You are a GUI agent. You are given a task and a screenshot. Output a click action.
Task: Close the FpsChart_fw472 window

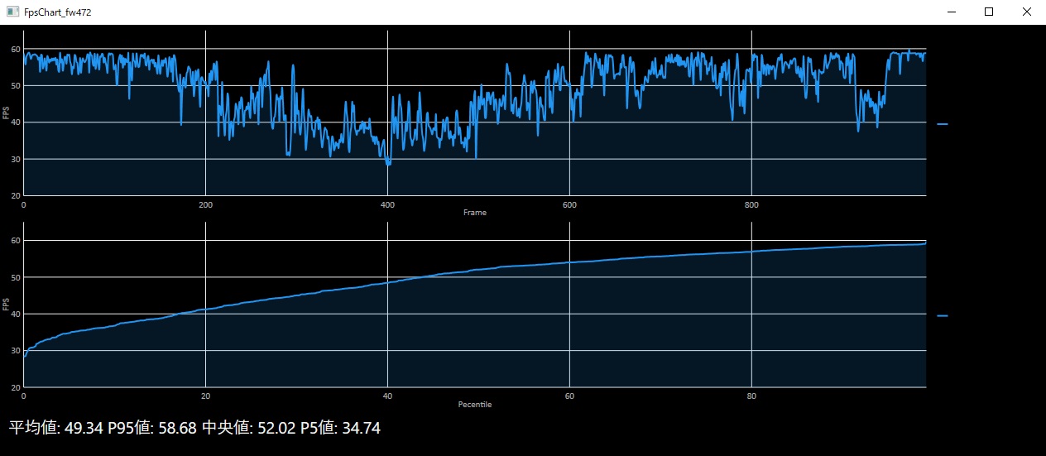(x=1026, y=12)
